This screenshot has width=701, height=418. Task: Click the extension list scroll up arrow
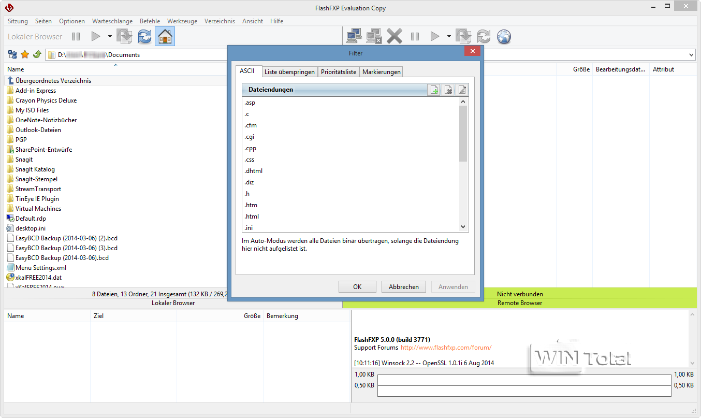coord(463,102)
